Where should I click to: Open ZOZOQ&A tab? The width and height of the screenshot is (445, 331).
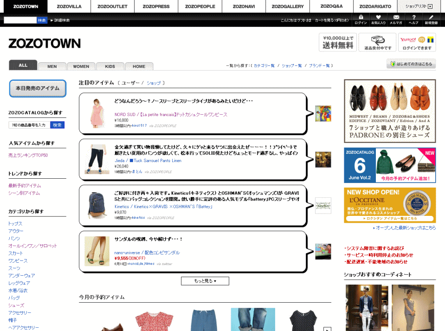[x=331, y=6]
